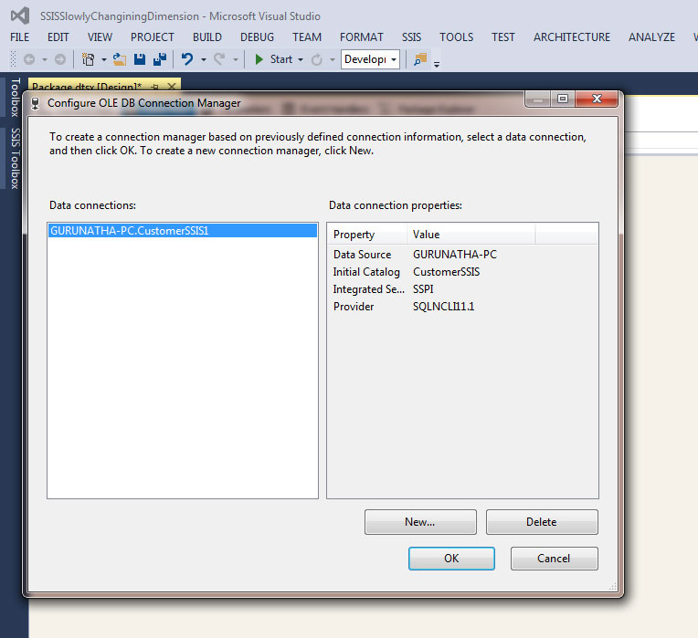This screenshot has height=638, width=698.
Task: Open the BUILD menu
Action: (x=207, y=37)
